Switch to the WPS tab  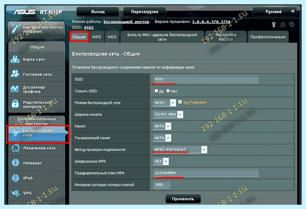click(96, 37)
